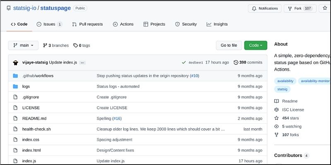Screen dimensions: 331x165
Task: Click the file icon next to README.md
Action: pyautogui.click(x=15, y=118)
